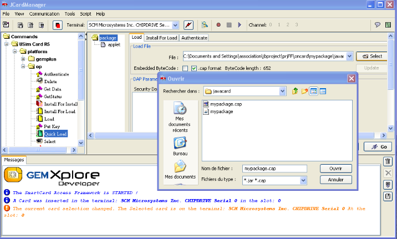This screenshot has height=239, width=397.
Task: Select the Select command in the tree
Action: [x=50, y=141]
